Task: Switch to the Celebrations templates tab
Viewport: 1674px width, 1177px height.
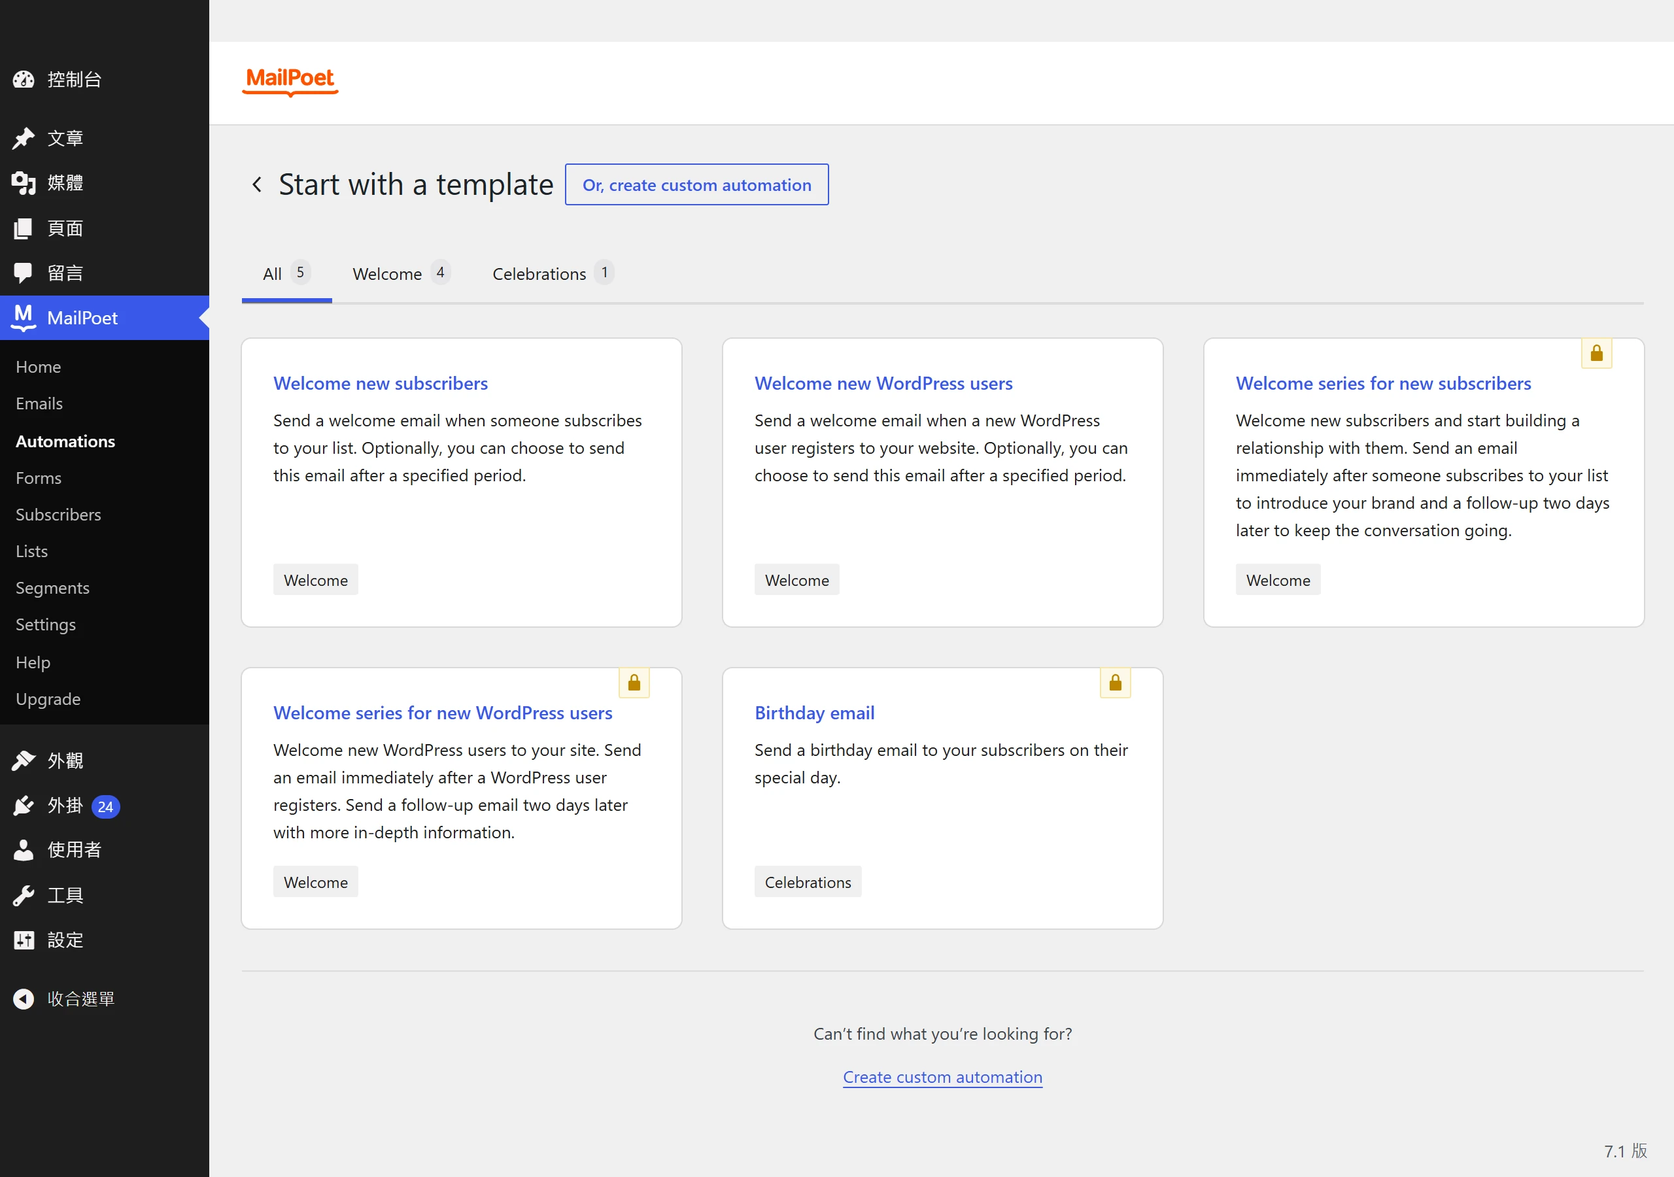Action: (x=553, y=273)
